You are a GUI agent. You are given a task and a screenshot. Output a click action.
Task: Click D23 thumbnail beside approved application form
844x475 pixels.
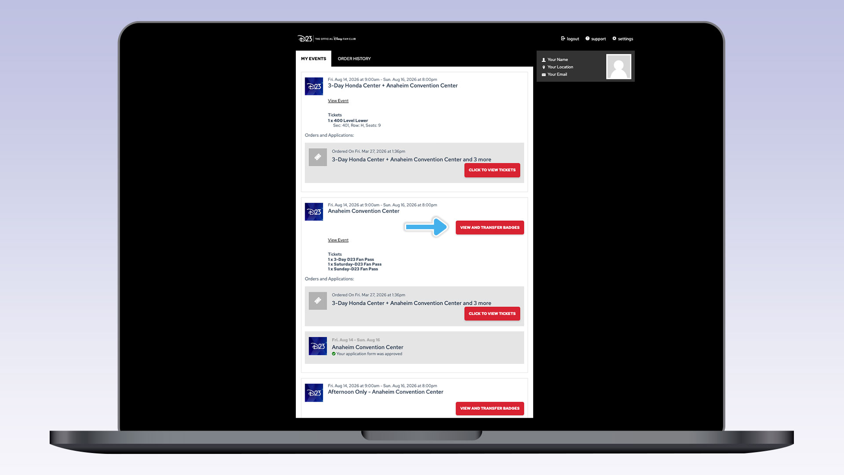tap(317, 346)
